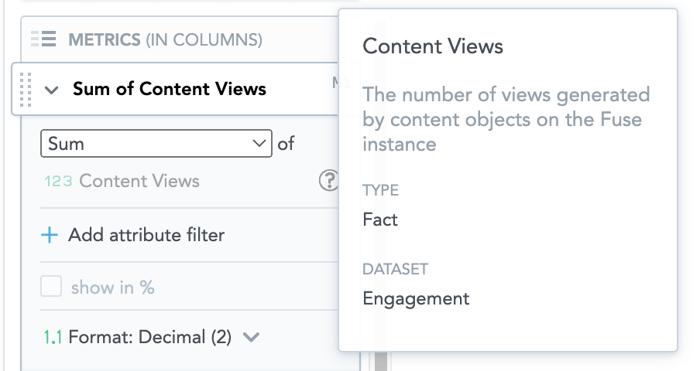This screenshot has width=700, height=371.
Task: Click the Fact type value in tooltip
Action: (x=380, y=220)
